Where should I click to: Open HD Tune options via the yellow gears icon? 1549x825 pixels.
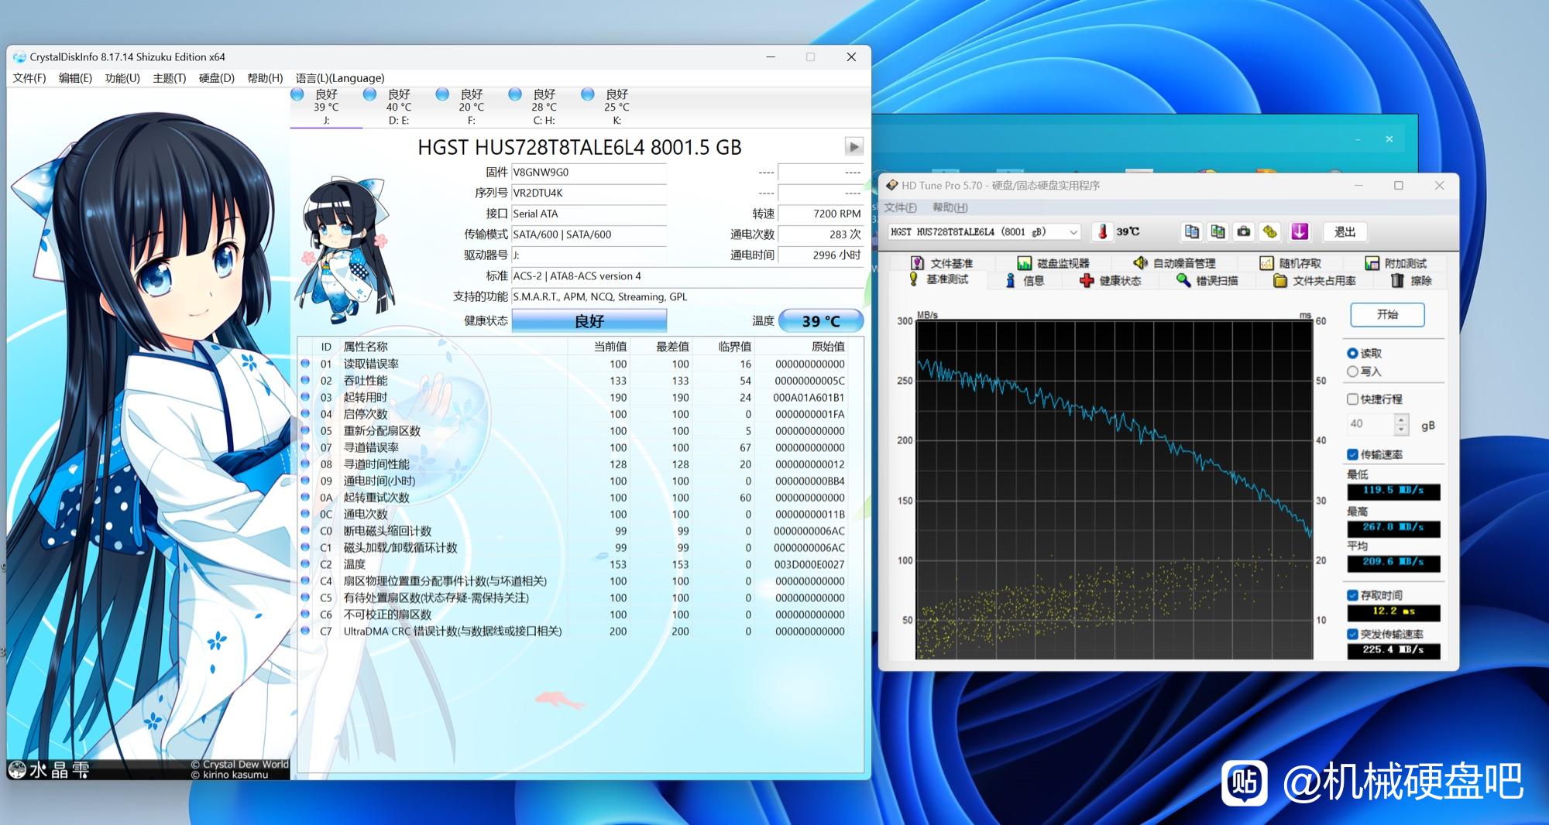(1269, 231)
